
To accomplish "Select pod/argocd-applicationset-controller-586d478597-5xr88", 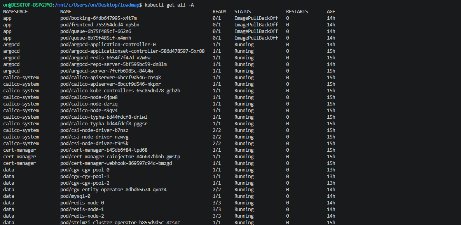I will (x=132, y=51).
